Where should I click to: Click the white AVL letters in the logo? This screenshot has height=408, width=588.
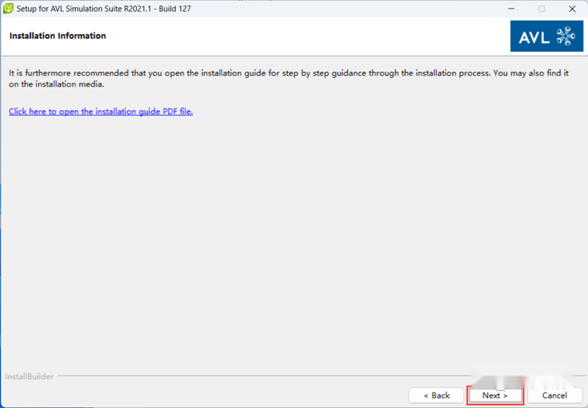pyautogui.click(x=535, y=37)
